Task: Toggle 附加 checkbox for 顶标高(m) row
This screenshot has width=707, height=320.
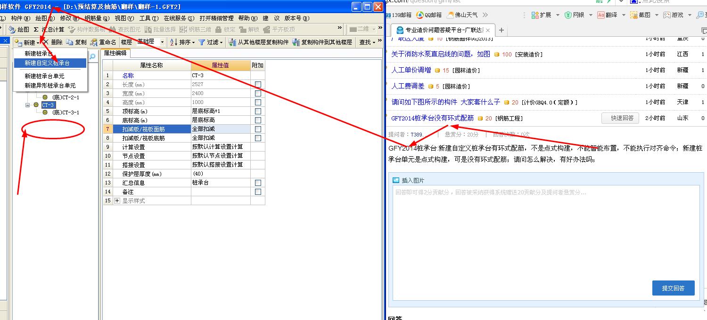Action: [x=258, y=112]
